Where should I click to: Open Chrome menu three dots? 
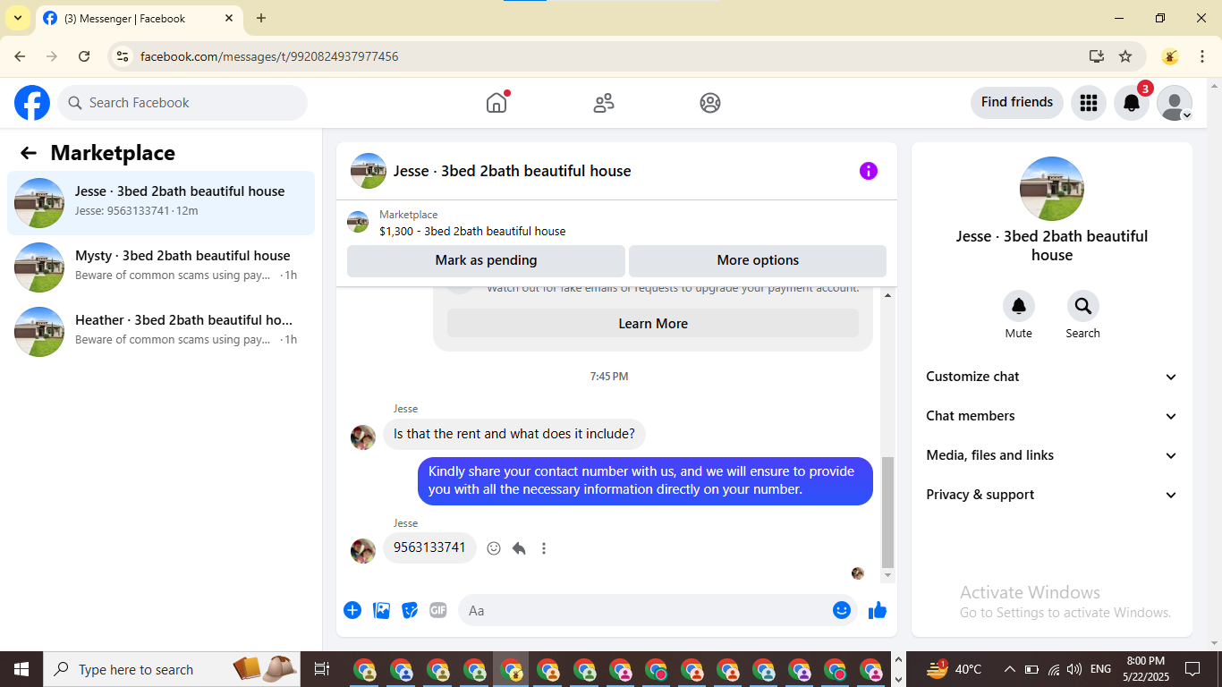(1201, 56)
